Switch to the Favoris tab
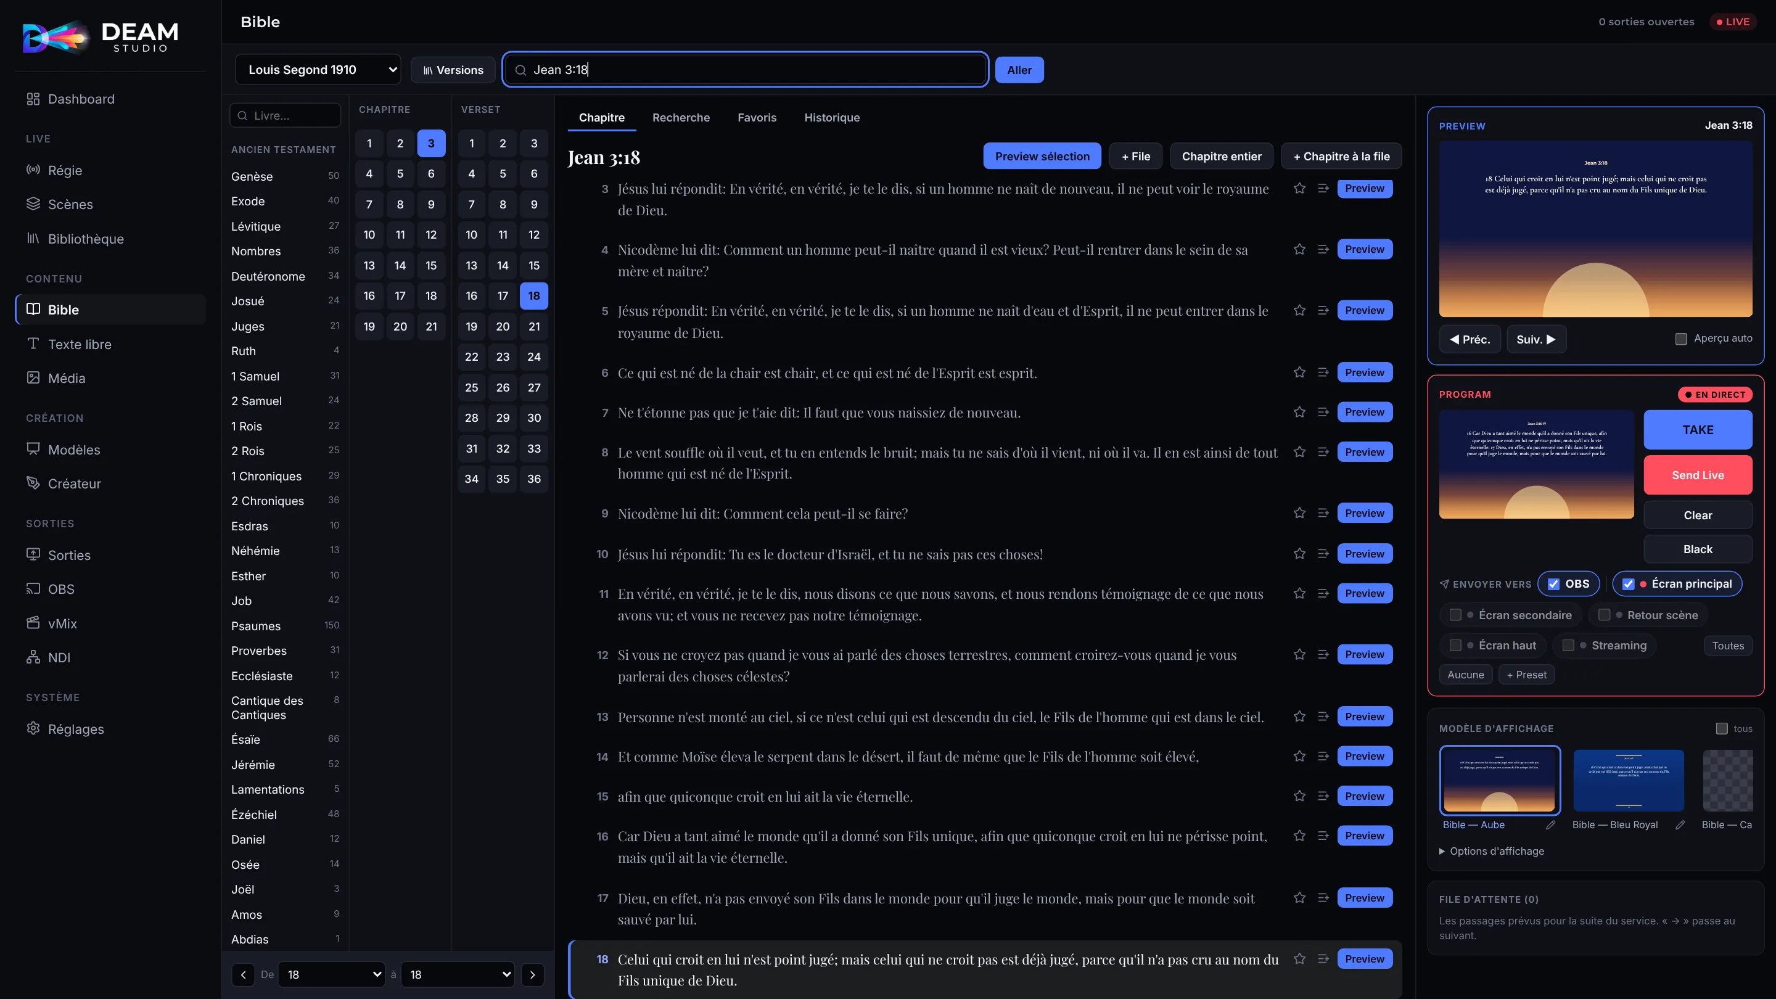Viewport: 1776px width, 999px height. pos(756,117)
